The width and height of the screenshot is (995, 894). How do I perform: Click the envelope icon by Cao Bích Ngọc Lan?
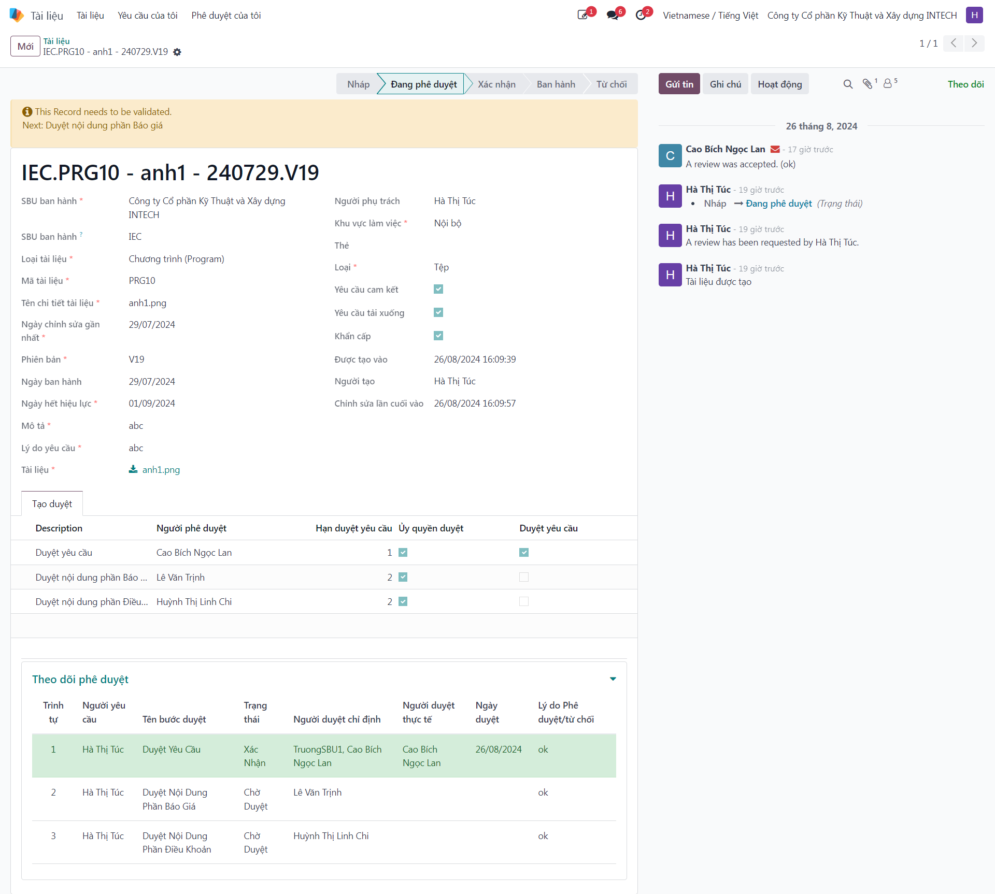[x=775, y=149]
